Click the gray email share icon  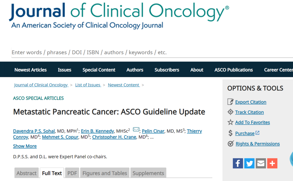[x=261, y=163]
